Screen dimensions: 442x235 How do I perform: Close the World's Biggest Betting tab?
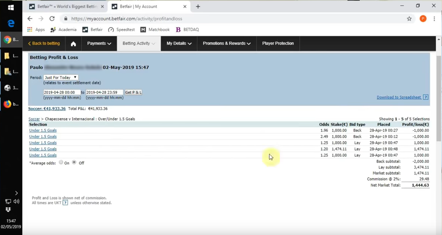tap(102, 7)
